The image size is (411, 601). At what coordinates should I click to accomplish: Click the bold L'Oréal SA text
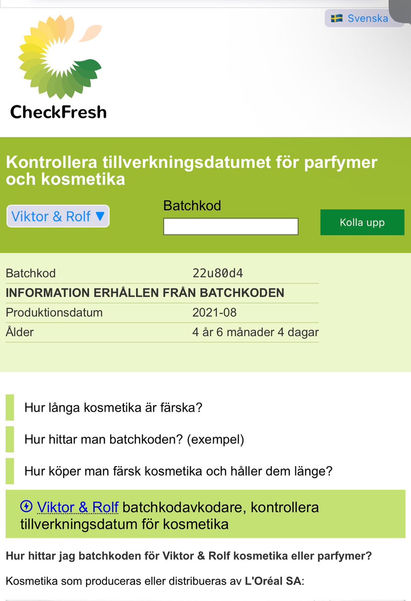(x=273, y=581)
